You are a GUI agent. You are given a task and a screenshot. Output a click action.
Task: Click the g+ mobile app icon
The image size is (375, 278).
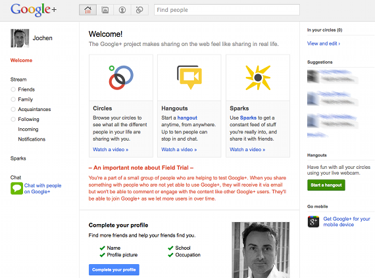coord(313,221)
